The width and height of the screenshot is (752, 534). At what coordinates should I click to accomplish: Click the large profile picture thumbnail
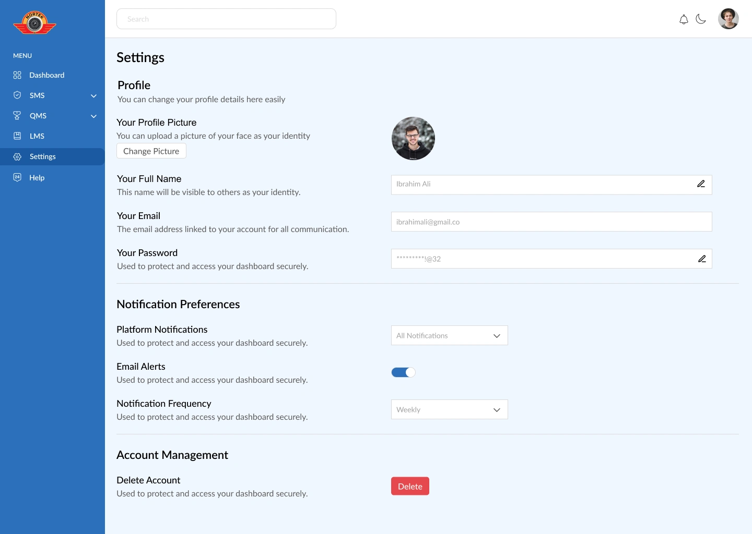point(413,138)
